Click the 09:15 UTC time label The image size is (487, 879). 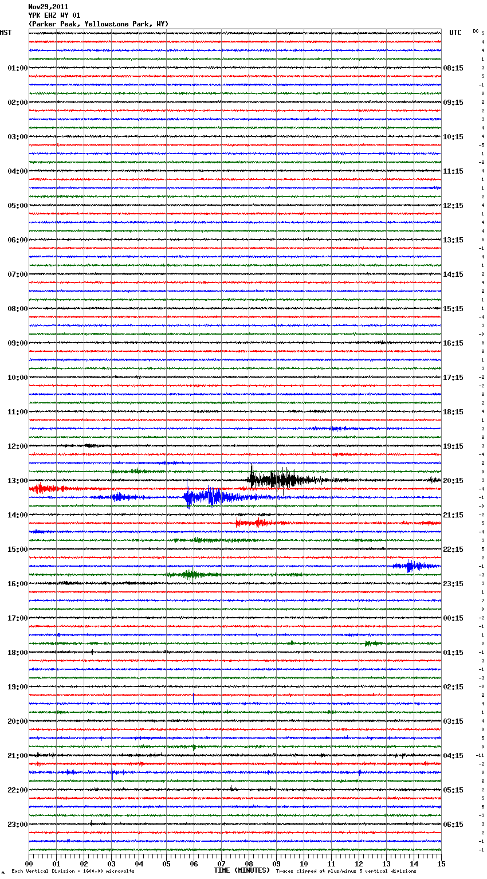click(453, 103)
